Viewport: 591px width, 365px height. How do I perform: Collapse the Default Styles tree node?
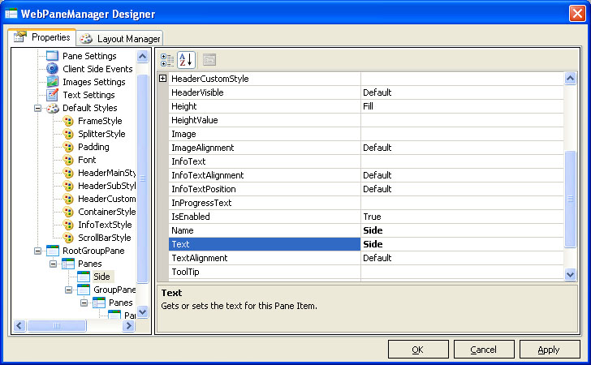[38, 108]
